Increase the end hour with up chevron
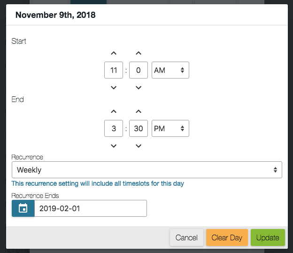The width and height of the screenshot is (293, 253). pyautogui.click(x=113, y=111)
